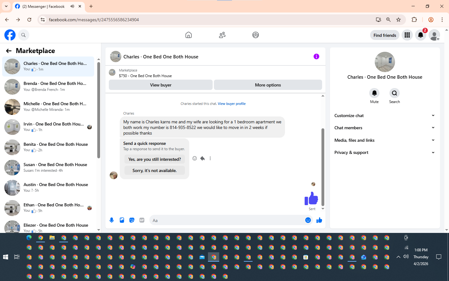Choose a sticker from the composer

pos(132,220)
